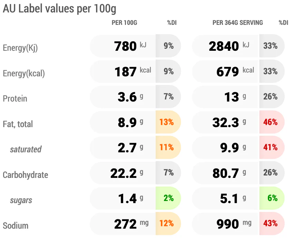Click the green 2% sugars badge

168,198
